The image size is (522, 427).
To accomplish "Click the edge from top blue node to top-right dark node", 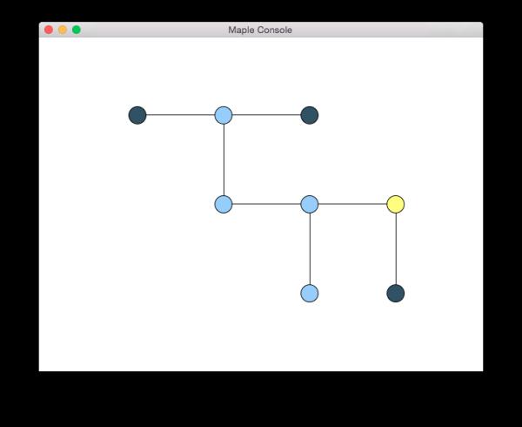I will (266, 115).
